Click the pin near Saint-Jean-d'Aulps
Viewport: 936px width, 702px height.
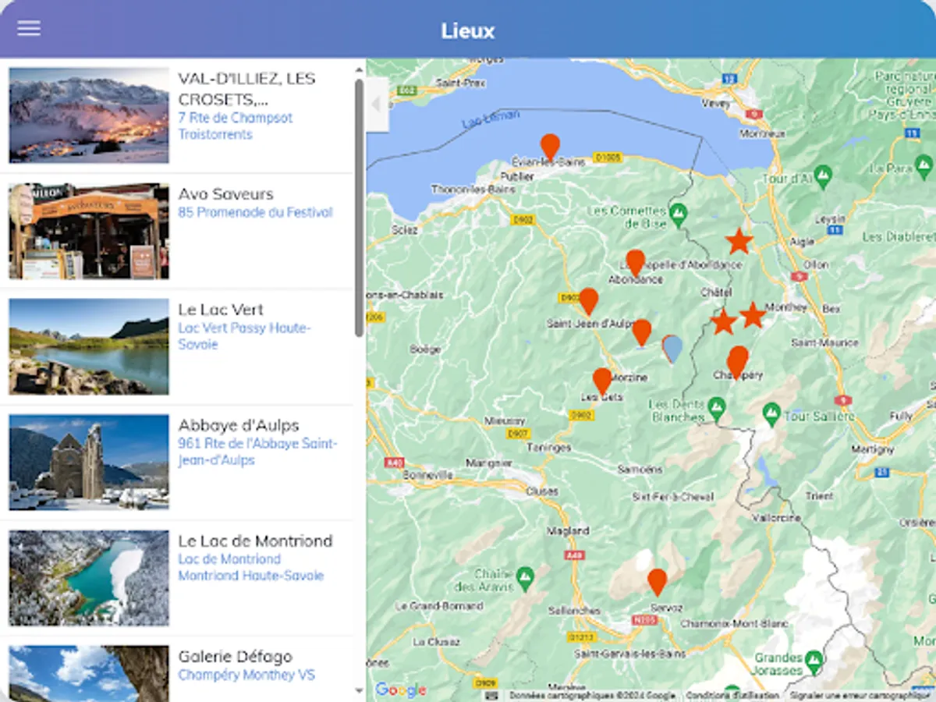point(590,300)
